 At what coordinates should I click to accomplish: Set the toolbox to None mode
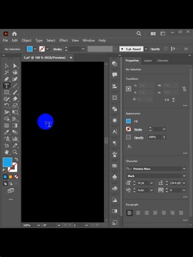pyautogui.click(x=16, y=177)
